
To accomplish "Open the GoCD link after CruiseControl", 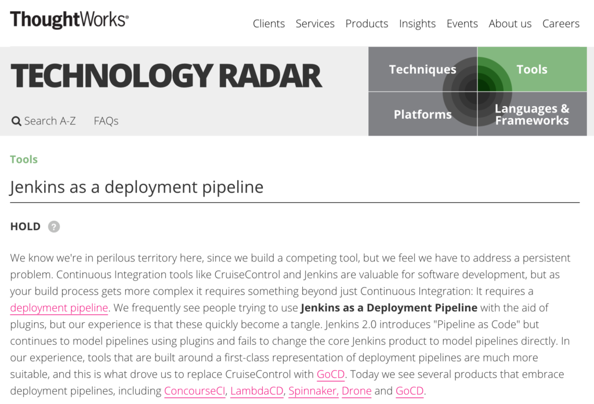I will point(330,374).
